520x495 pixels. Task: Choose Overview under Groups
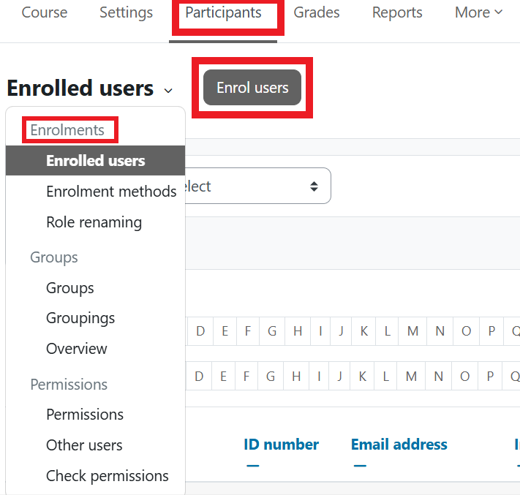(x=76, y=349)
